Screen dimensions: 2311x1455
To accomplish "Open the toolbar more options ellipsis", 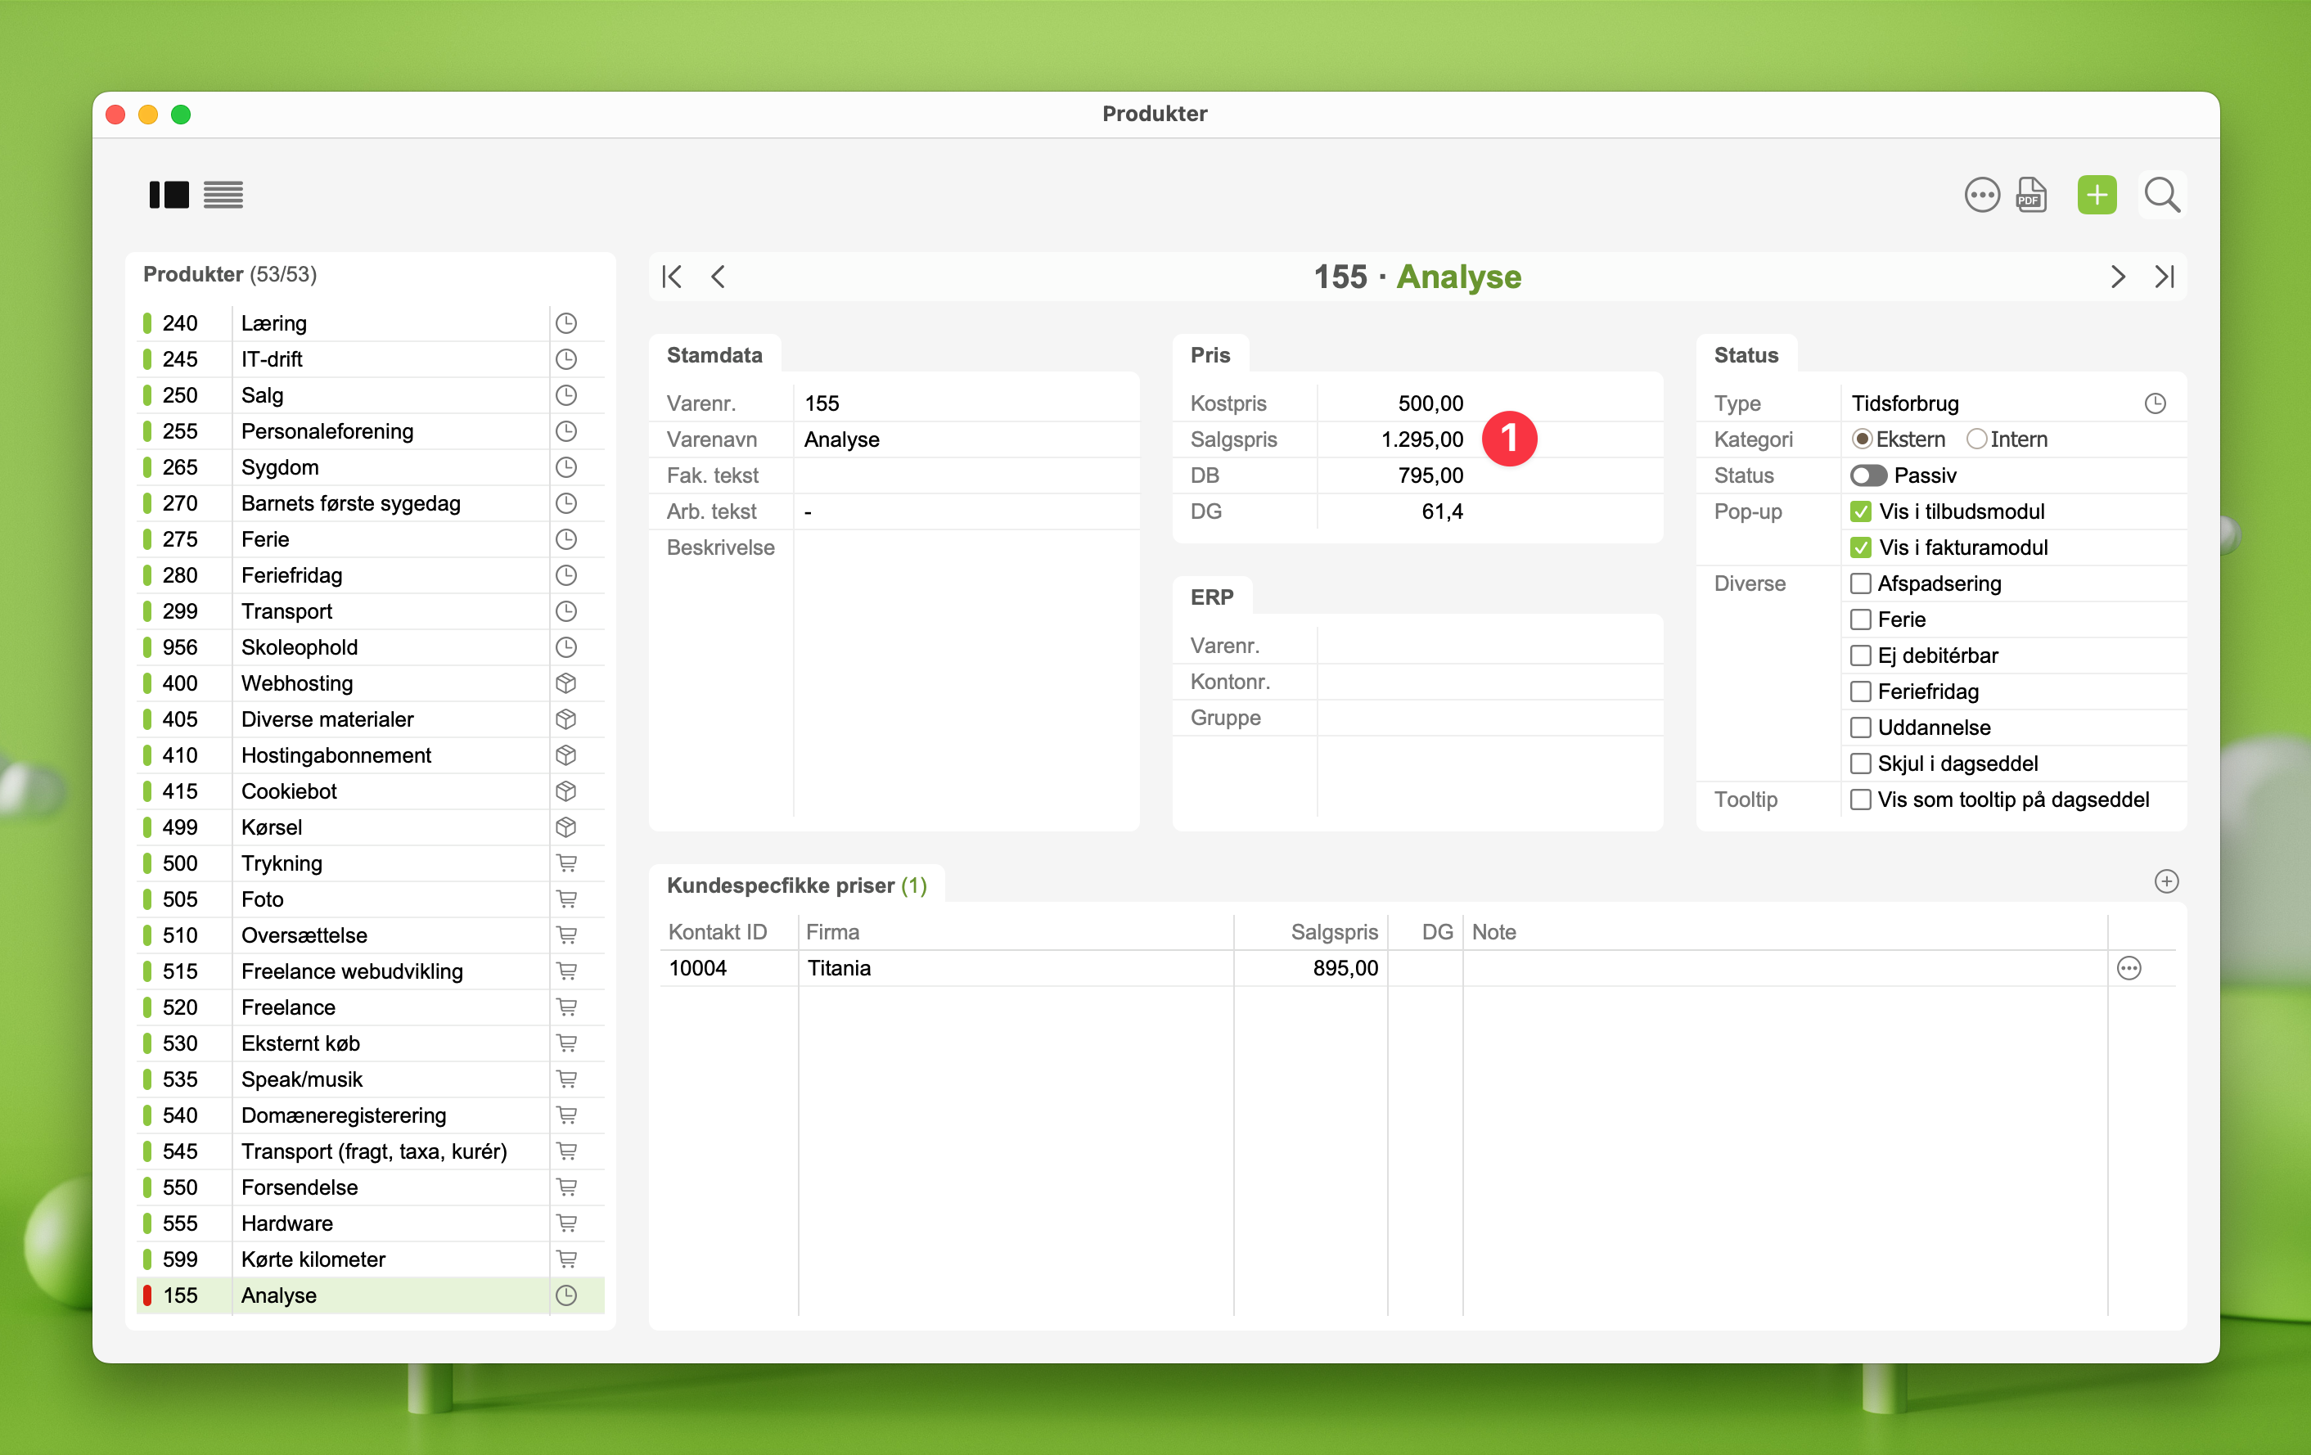I will (1981, 195).
